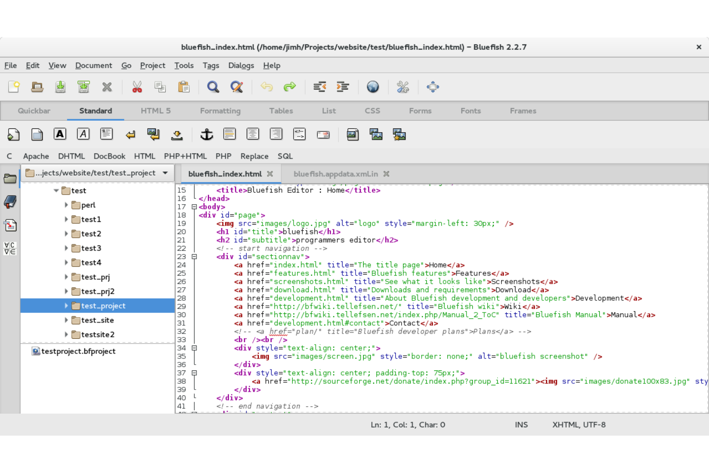Viewport: 709px width, 473px height.
Task: Collapse the test folder
Action: pos(56,191)
